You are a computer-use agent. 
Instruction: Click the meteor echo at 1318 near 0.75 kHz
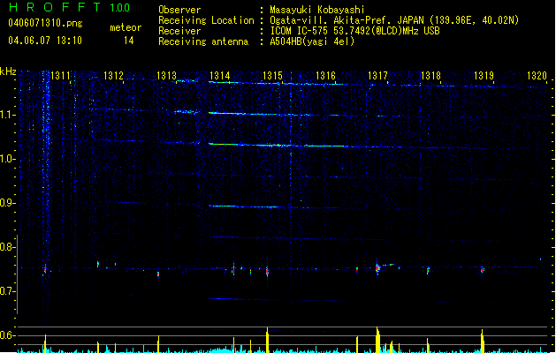click(x=428, y=270)
